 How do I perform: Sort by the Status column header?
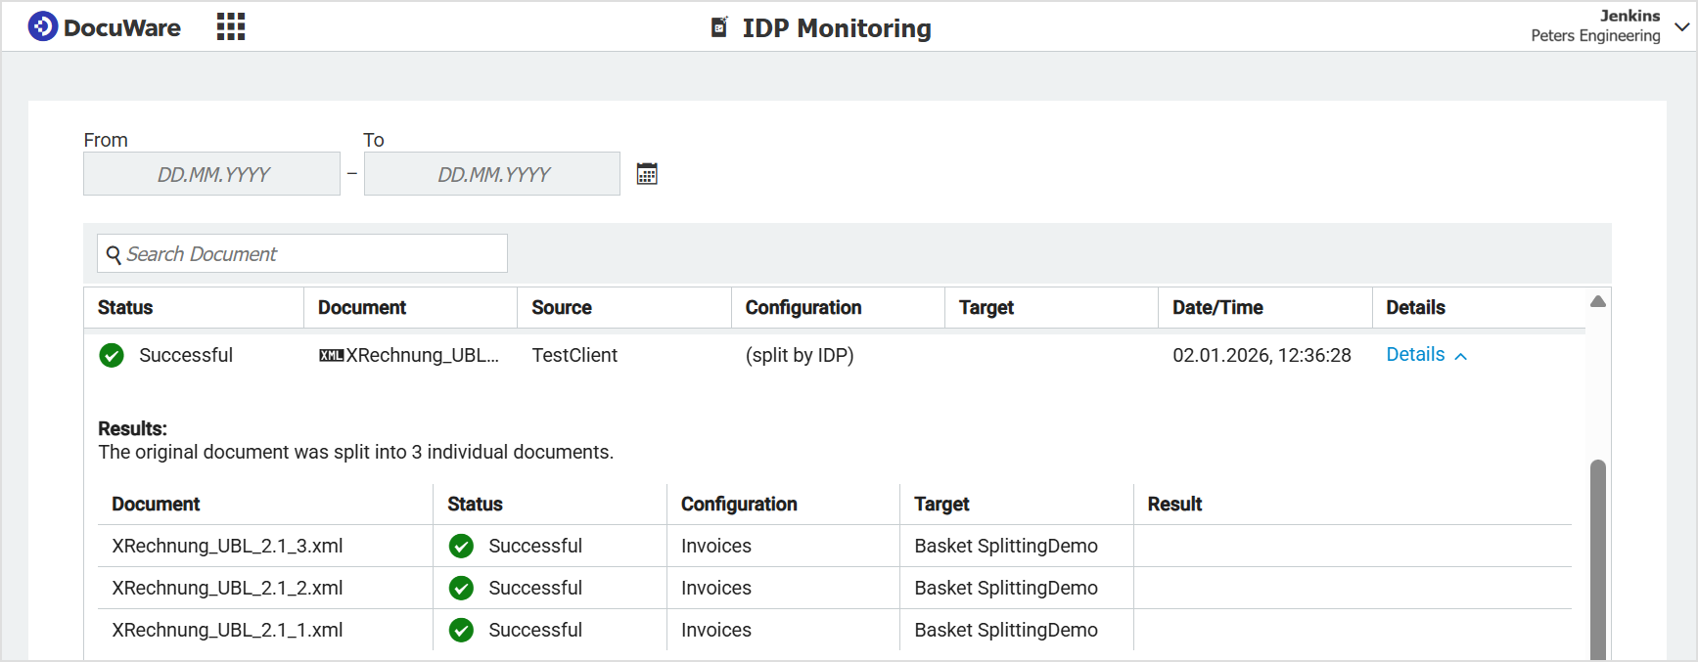tap(125, 307)
